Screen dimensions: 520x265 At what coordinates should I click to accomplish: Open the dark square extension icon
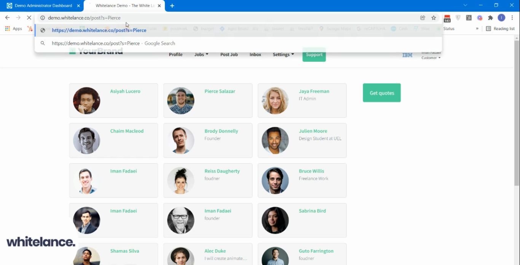point(469,18)
